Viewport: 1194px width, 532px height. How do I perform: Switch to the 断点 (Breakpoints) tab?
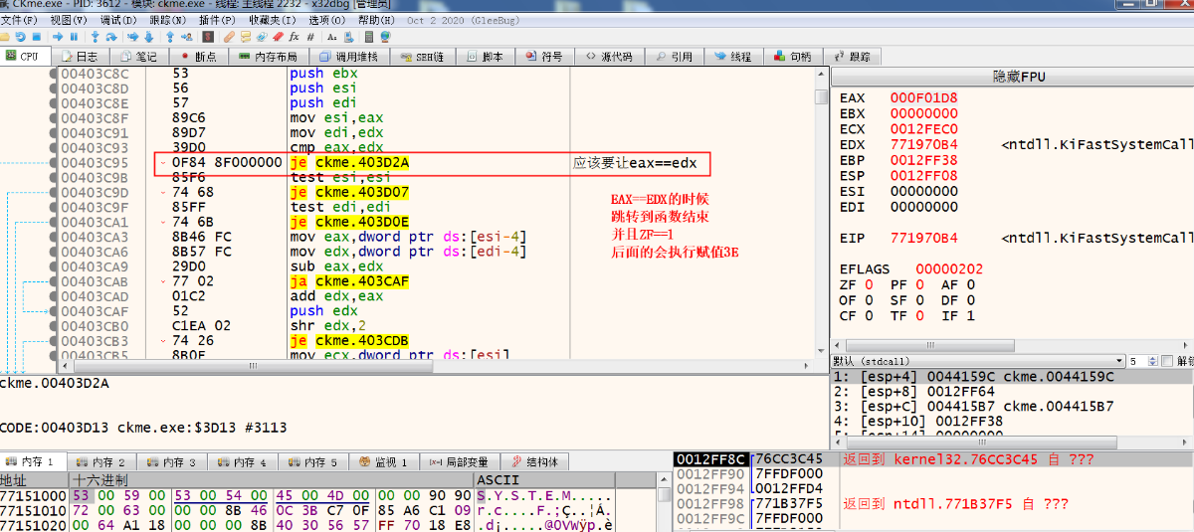(x=198, y=57)
